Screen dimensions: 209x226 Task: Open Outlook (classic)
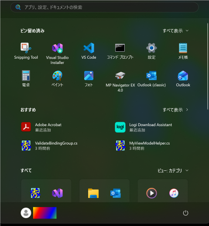[x=151, y=78]
